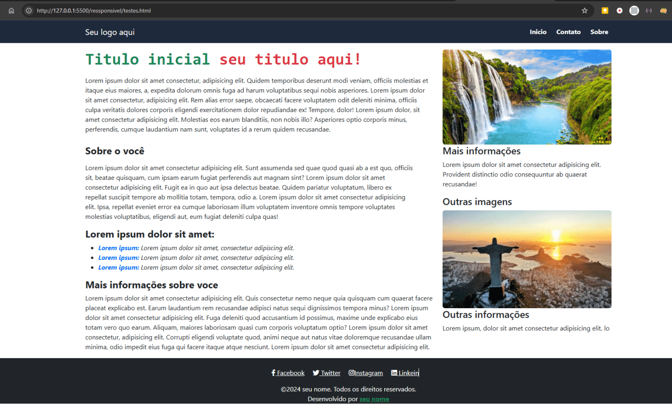The width and height of the screenshot is (672, 404).
Task: Open the browser profile avatar
Action: (x=634, y=10)
